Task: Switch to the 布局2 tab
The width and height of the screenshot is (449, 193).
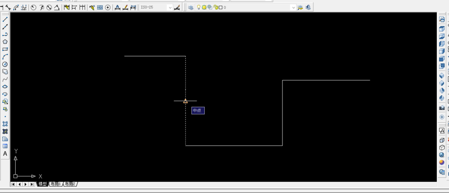Action: click(70, 184)
